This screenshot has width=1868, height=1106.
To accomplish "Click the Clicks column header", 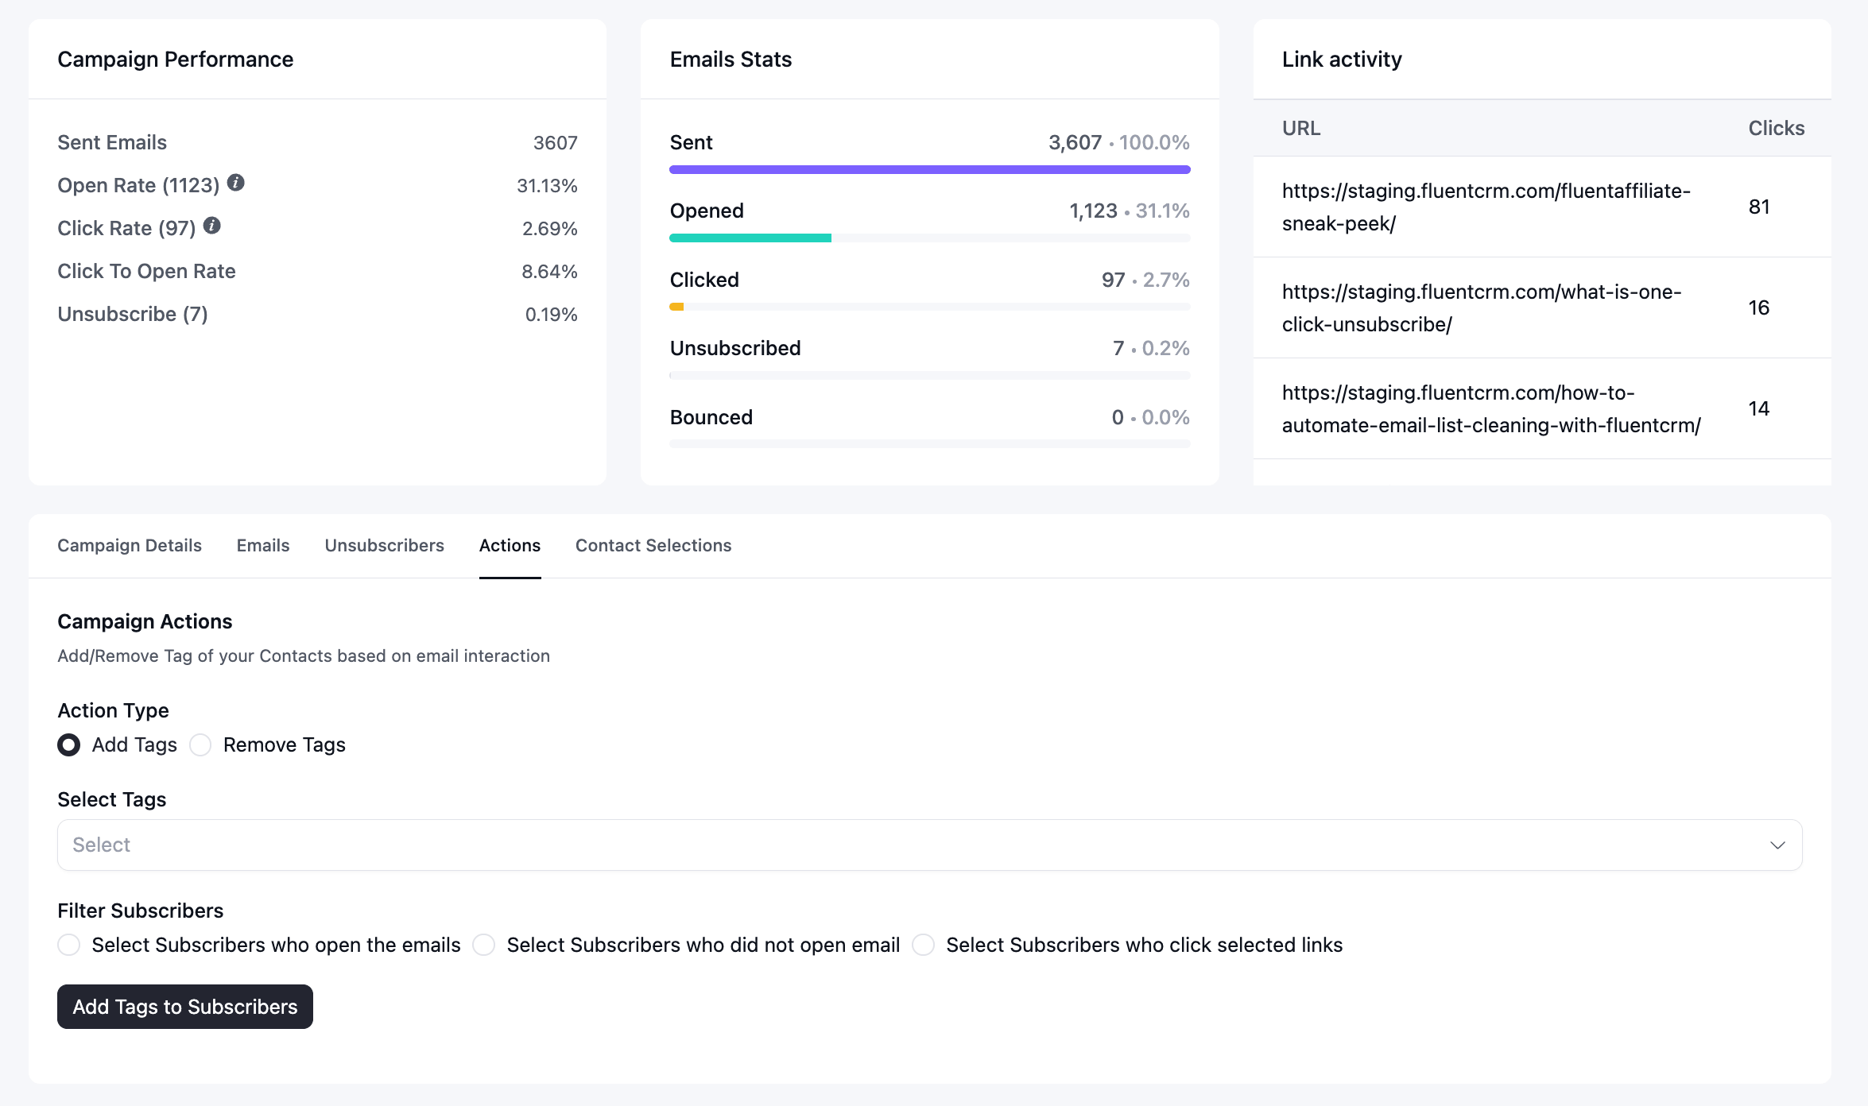I will point(1777,128).
